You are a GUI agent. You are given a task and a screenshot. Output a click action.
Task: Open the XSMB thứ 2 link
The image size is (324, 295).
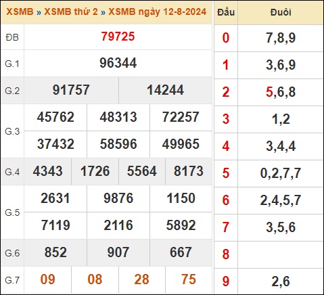pyautogui.click(x=71, y=12)
